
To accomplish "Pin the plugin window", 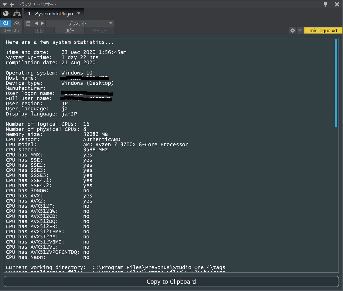I will [326, 4].
